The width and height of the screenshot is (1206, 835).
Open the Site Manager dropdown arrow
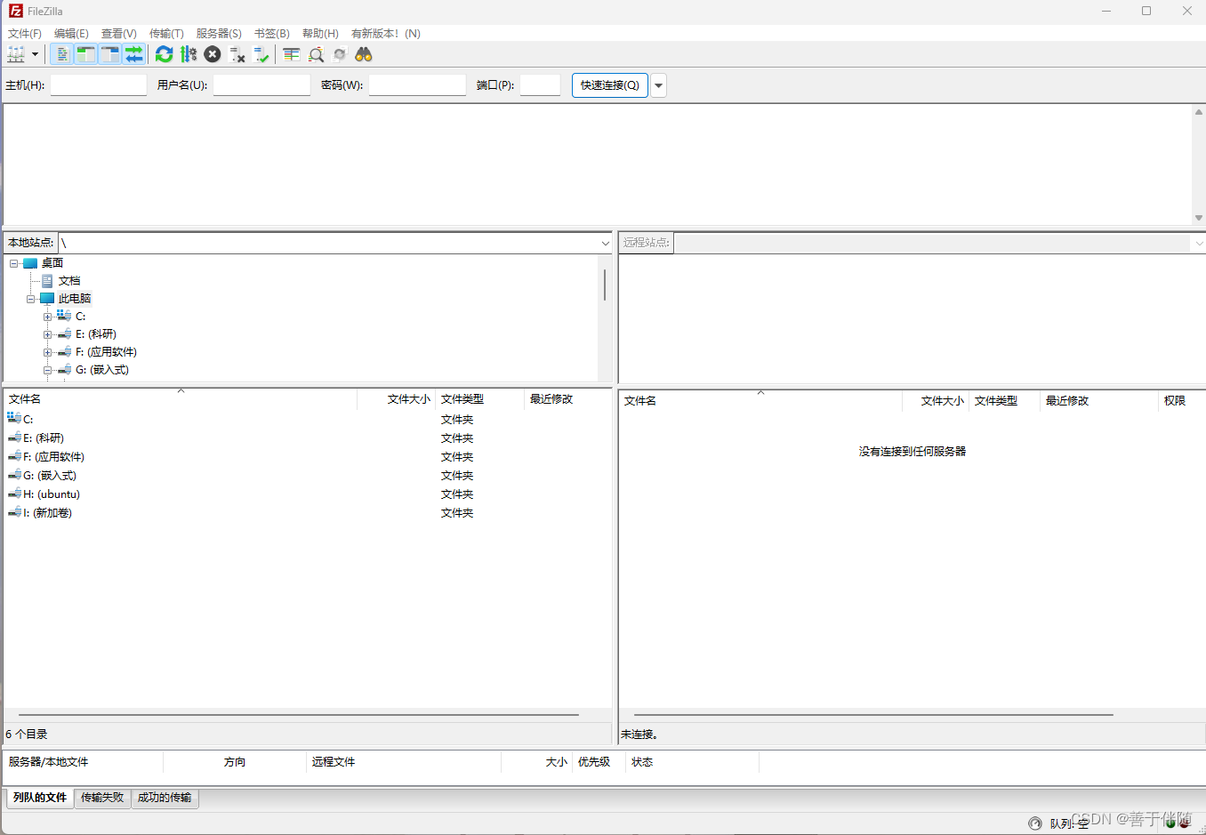(x=35, y=54)
